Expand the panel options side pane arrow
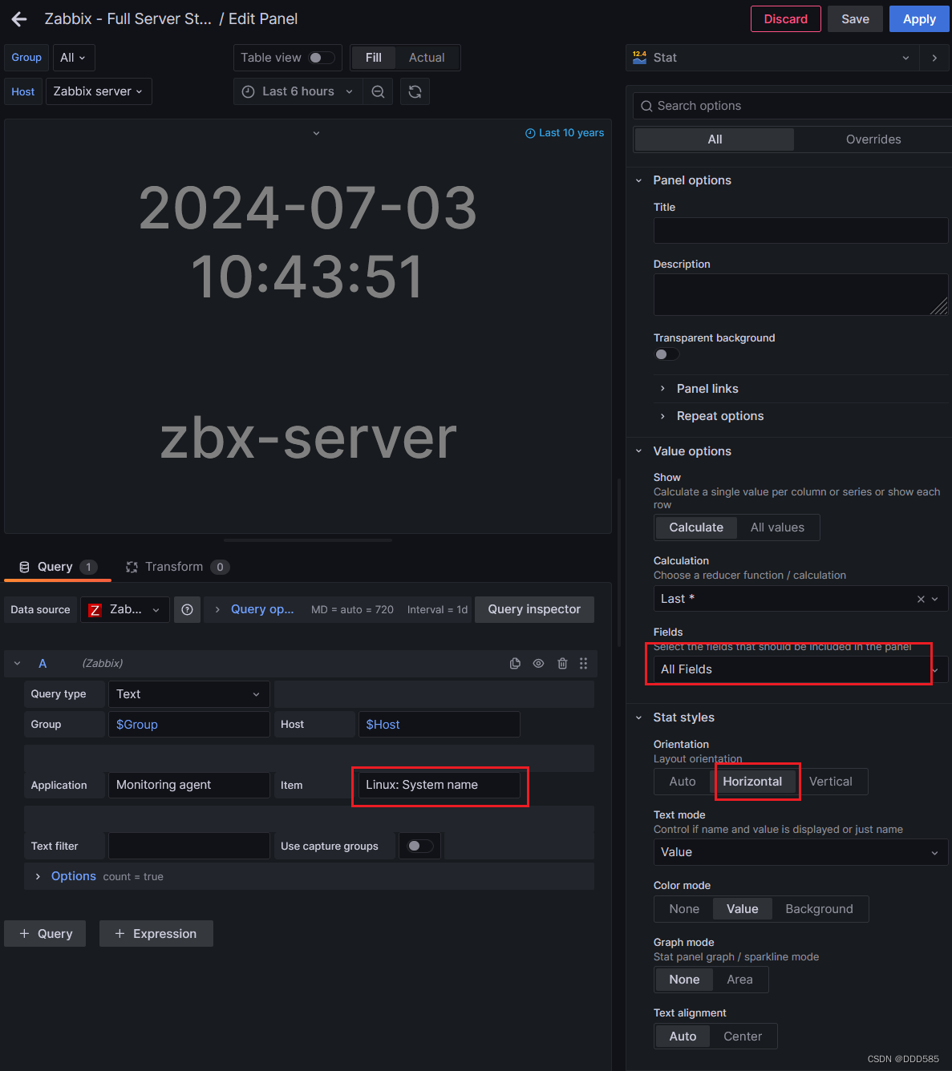 (x=934, y=58)
